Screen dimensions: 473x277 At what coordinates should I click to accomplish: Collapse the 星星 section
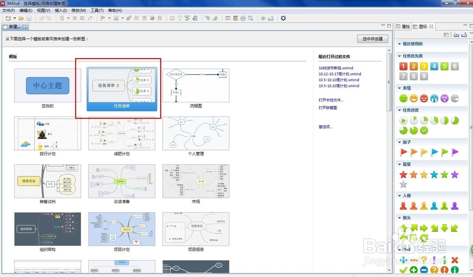click(399, 164)
